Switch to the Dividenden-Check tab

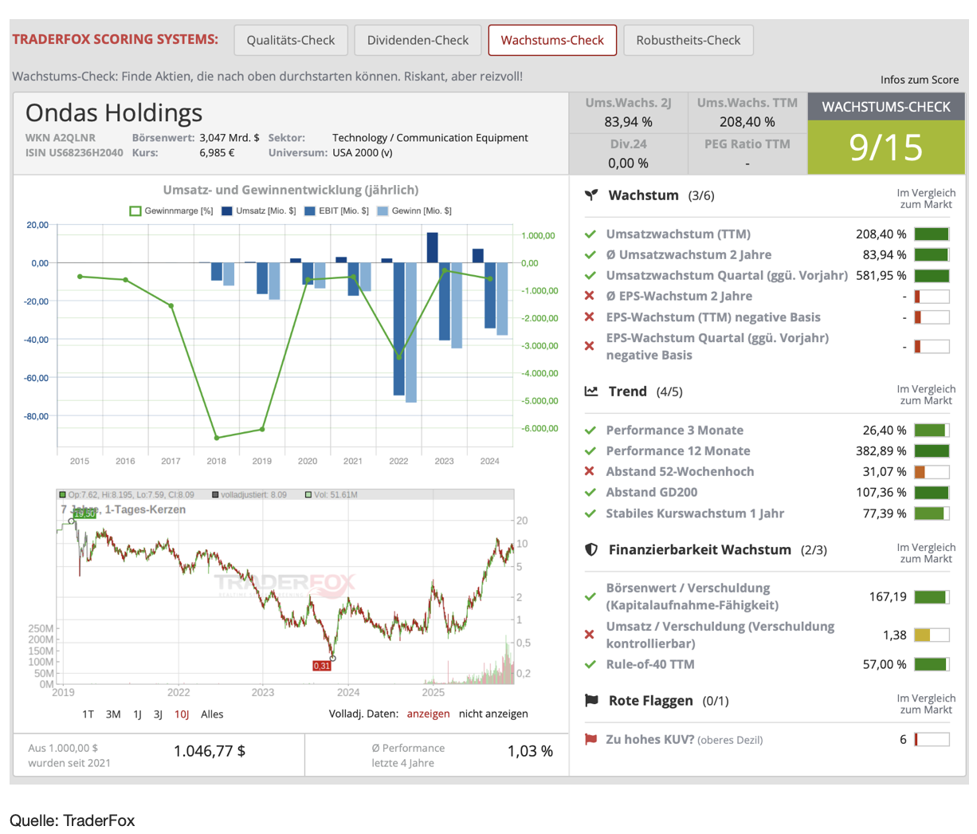418,41
